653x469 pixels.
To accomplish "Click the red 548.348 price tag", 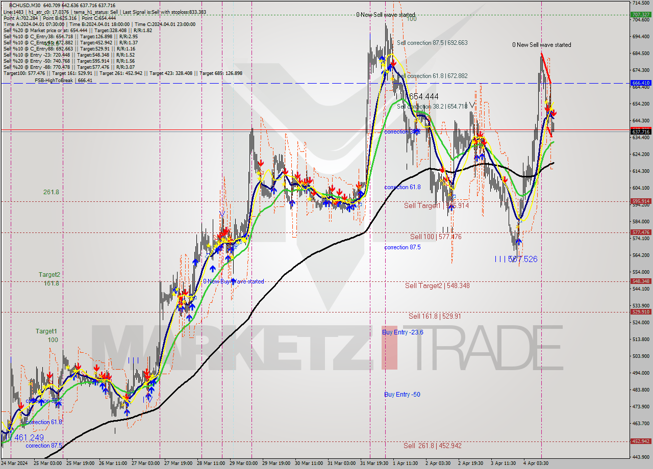I will 641,281.
